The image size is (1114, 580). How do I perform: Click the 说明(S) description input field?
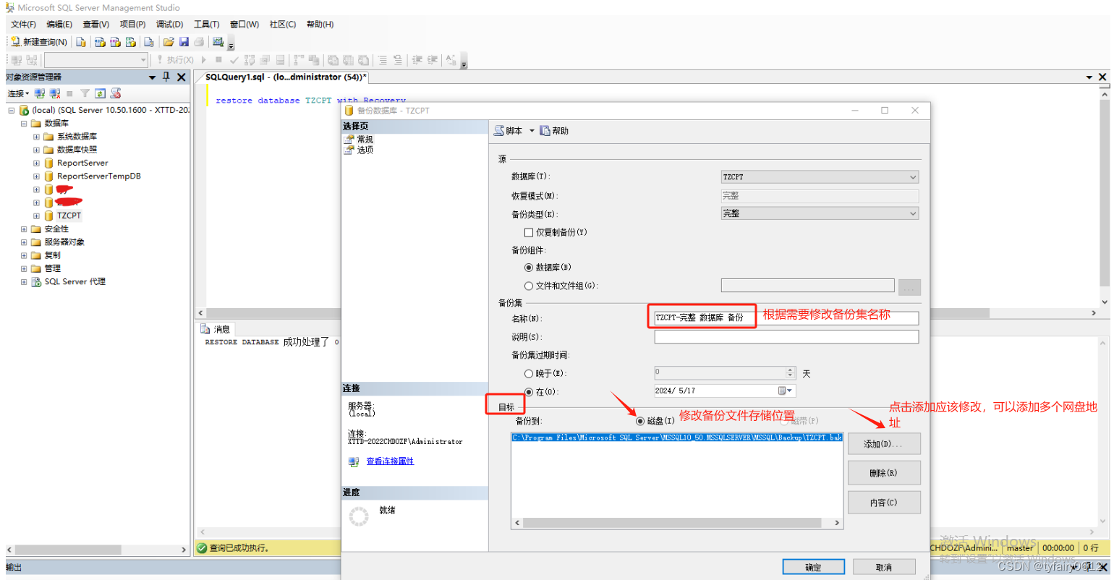coord(786,337)
